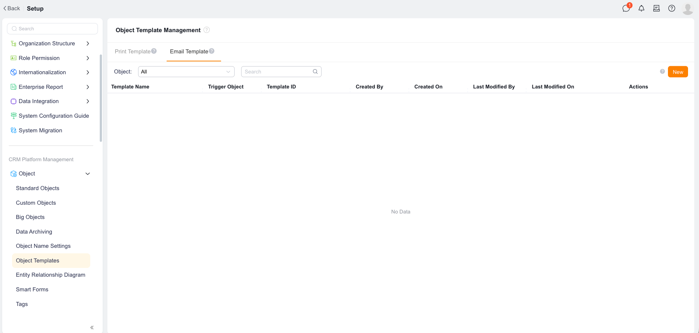Collapse the sidebar with double-arrow icon
This screenshot has height=333, width=699.
click(92, 328)
